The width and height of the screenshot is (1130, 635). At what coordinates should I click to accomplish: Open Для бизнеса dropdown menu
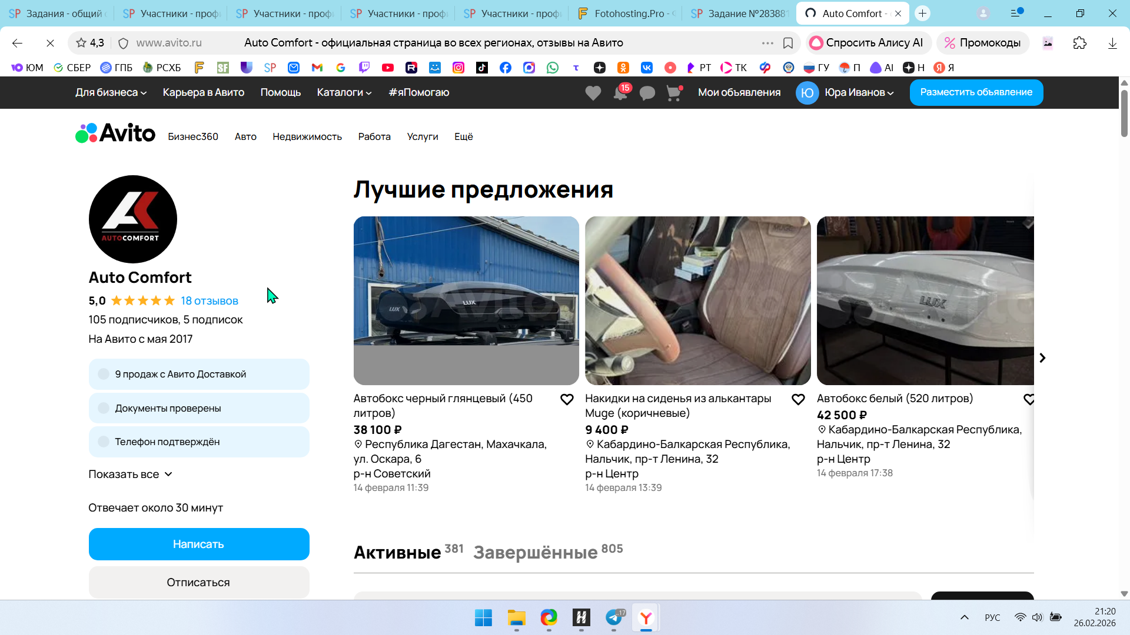tap(111, 92)
